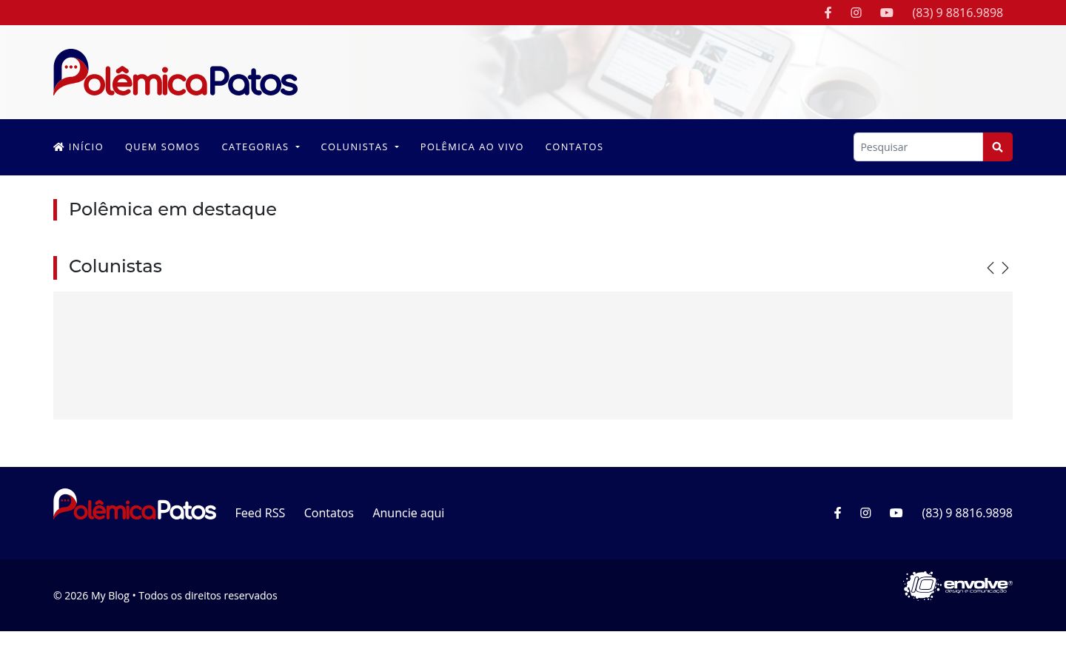Click the Pesquisar search field
The height and width of the screenshot is (666, 1066).
tap(918, 147)
